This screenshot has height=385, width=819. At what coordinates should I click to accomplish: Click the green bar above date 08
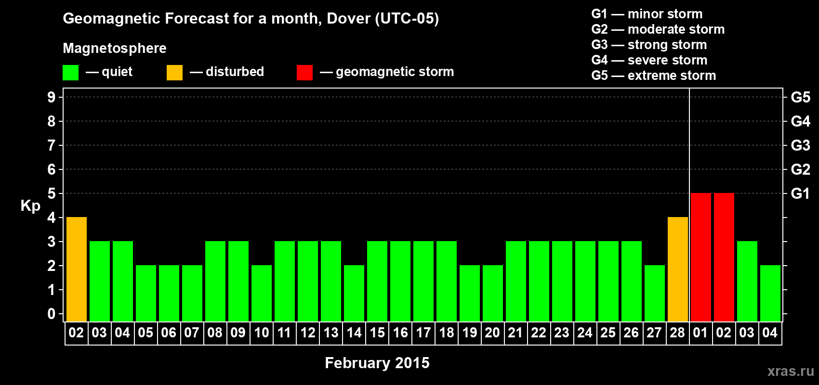click(x=215, y=281)
